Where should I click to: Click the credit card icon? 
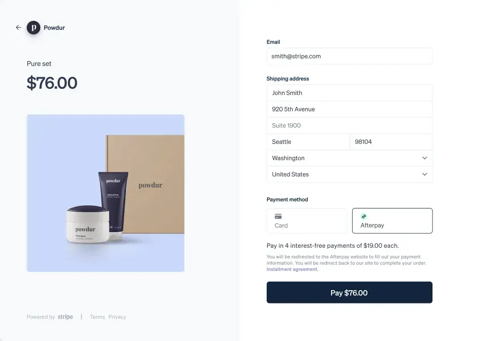point(278,216)
